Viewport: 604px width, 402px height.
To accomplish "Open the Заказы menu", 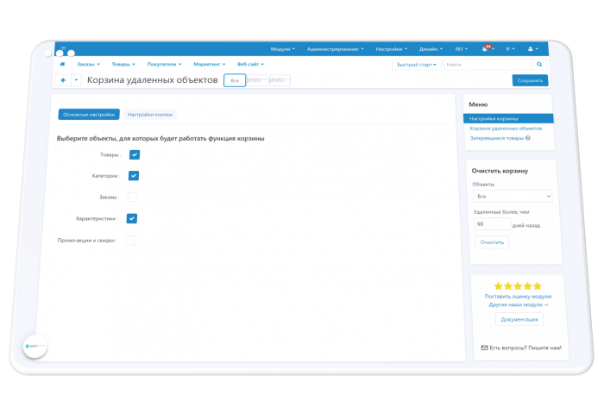I will 88,64.
